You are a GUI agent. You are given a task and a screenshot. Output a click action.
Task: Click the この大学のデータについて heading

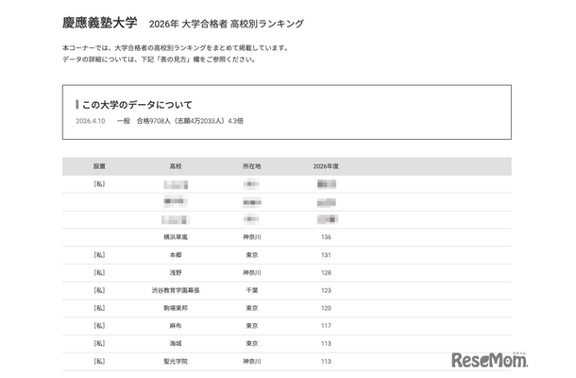pos(137,105)
